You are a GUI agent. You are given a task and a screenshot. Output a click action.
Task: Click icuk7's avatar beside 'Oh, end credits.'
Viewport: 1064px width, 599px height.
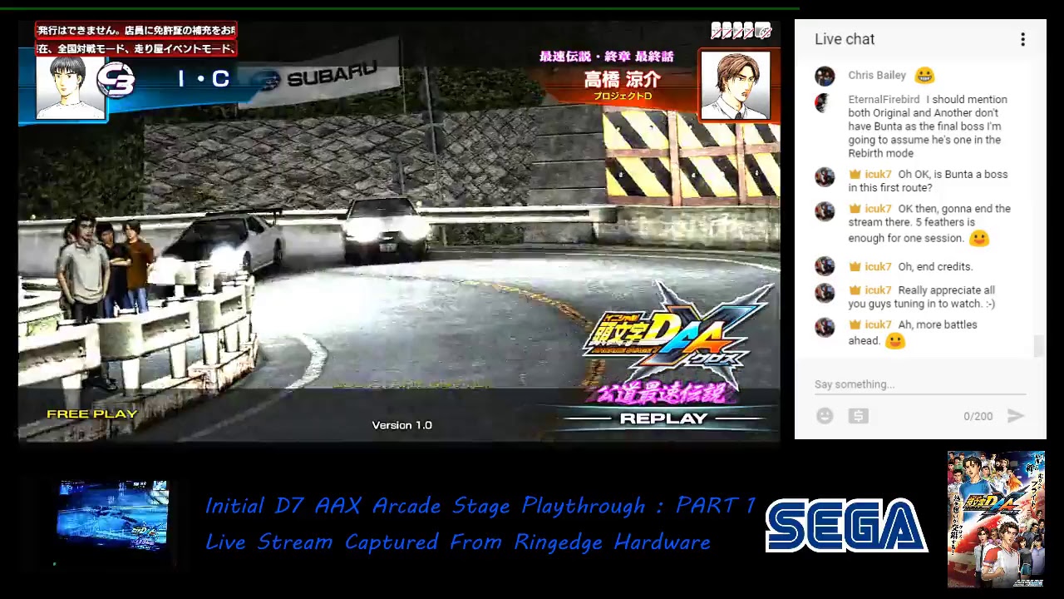pyautogui.click(x=825, y=266)
